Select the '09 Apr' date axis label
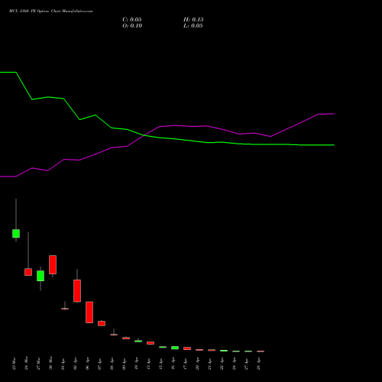This screenshot has height=382, width=382. pyautogui.click(x=124, y=364)
